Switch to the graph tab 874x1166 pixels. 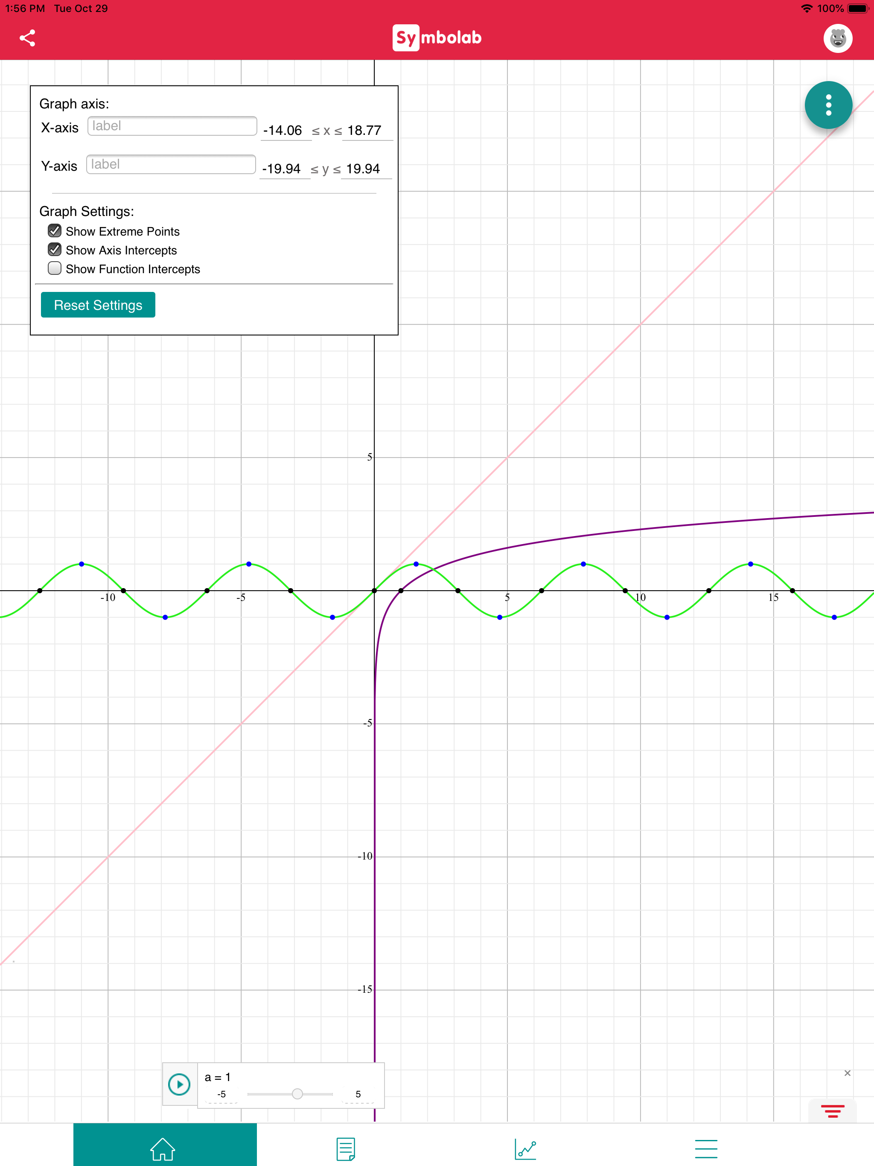pos(526,1149)
